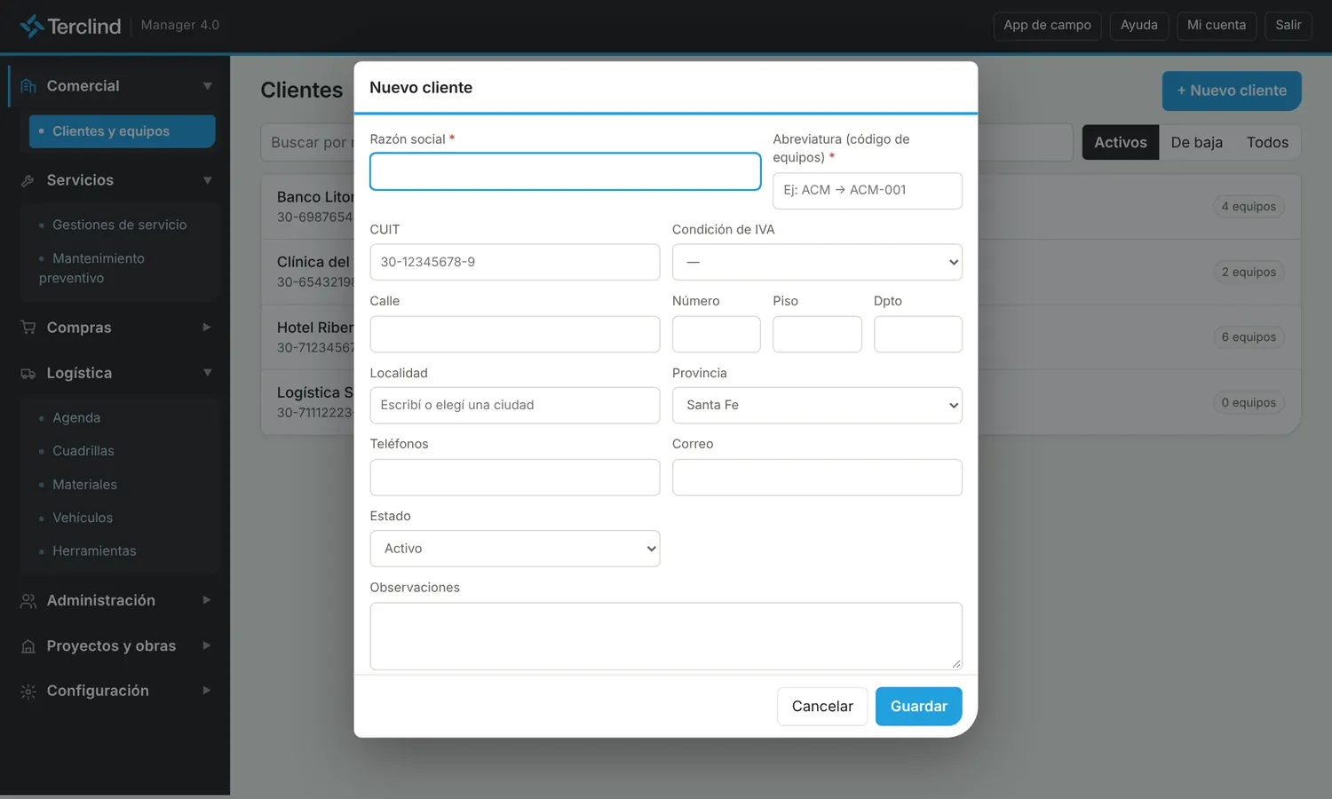Click the Proyectos y obras icon
Image resolution: width=1332 pixels, height=799 pixels.
pyautogui.click(x=28, y=646)
